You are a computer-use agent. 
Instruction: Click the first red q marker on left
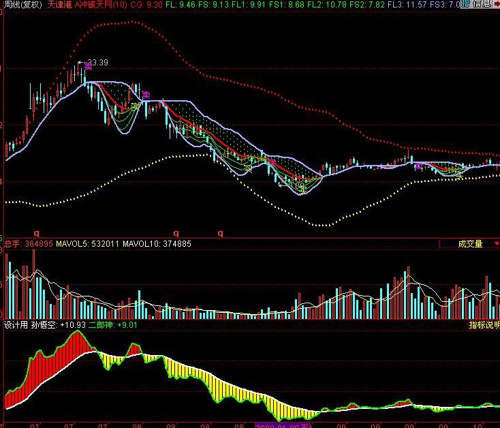tap(37, 233)
